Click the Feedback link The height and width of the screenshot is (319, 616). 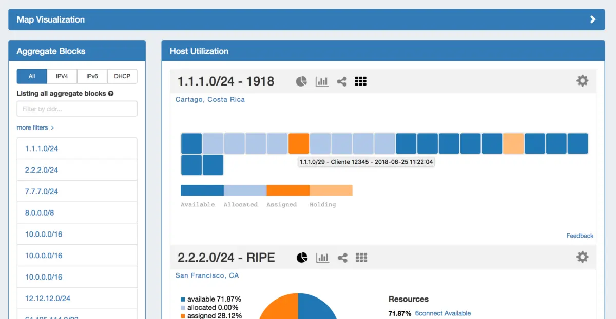pyautogui.click(x=580, y=236)
